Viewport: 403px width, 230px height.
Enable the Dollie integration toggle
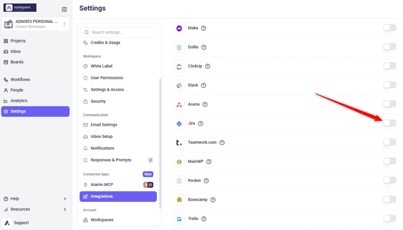[x=390, y=46]
